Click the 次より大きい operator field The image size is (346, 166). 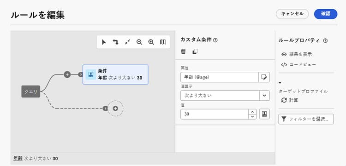point(220,96)
